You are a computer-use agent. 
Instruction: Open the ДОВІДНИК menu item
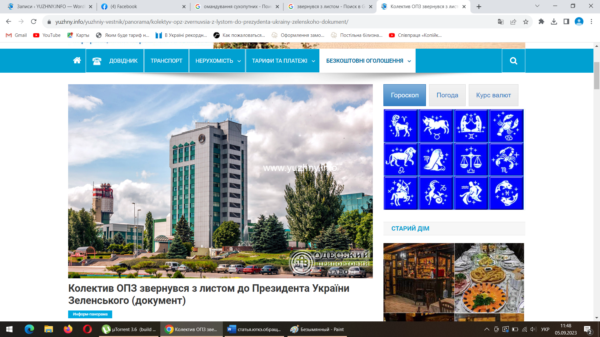point(115,61)
